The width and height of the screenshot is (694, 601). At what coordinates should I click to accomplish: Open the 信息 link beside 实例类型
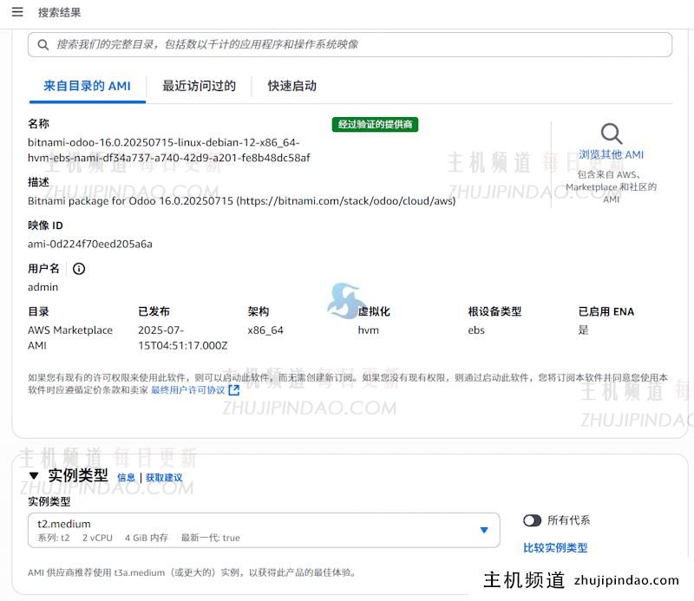tap(126, 478)
